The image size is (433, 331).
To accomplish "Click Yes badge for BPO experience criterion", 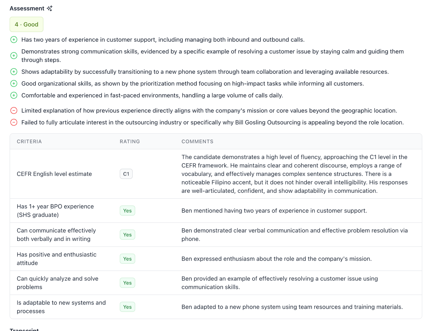I will tap(127, 211).
